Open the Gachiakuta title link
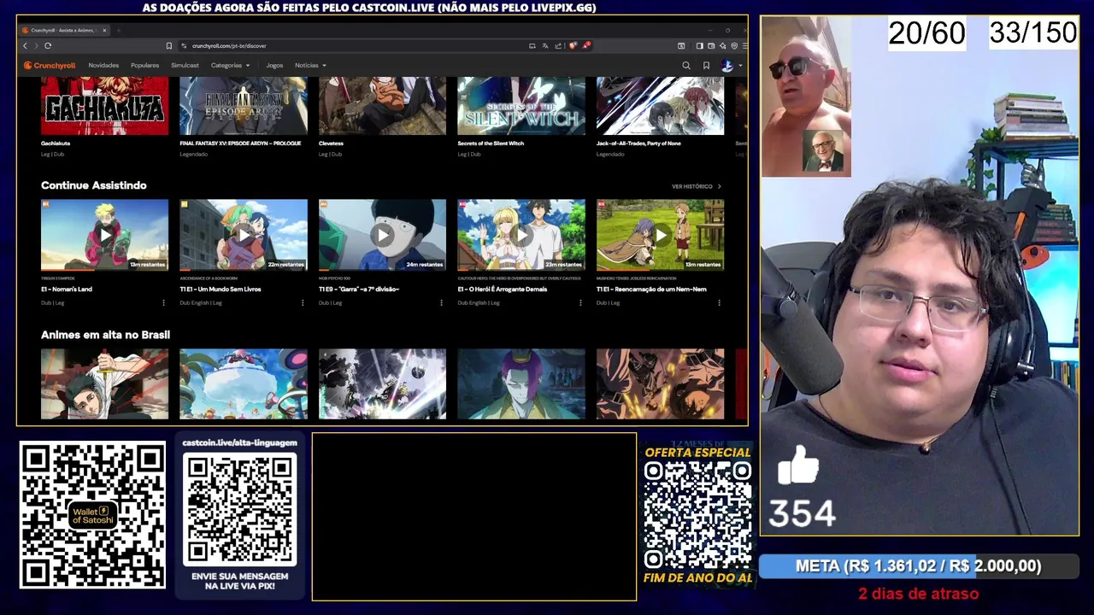 click(56, 143)
